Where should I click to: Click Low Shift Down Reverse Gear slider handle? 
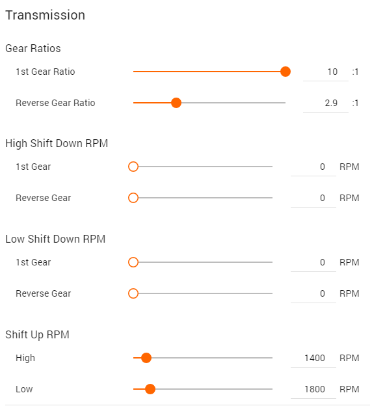(x=133, y=293)
